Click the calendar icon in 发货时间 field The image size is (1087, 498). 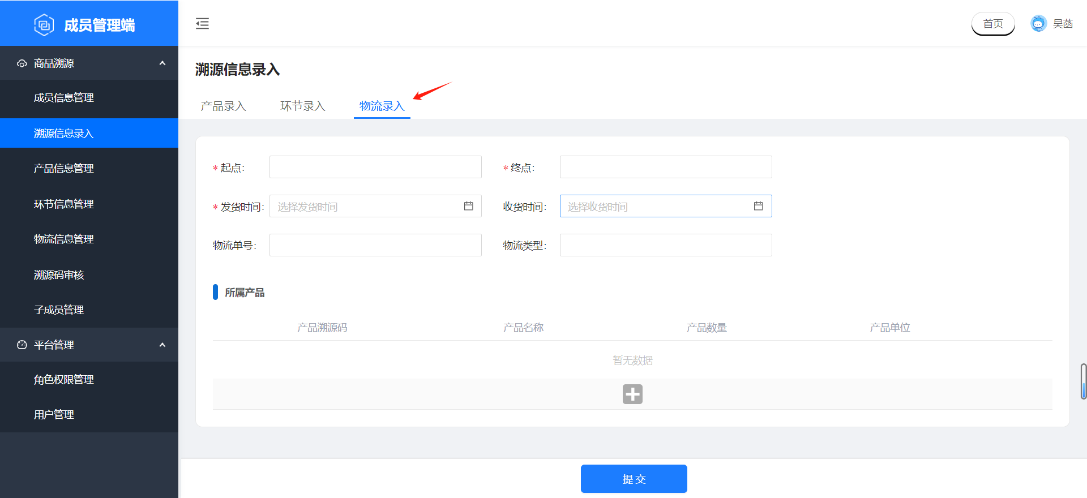pyautogui.click(x=468, y=206)
